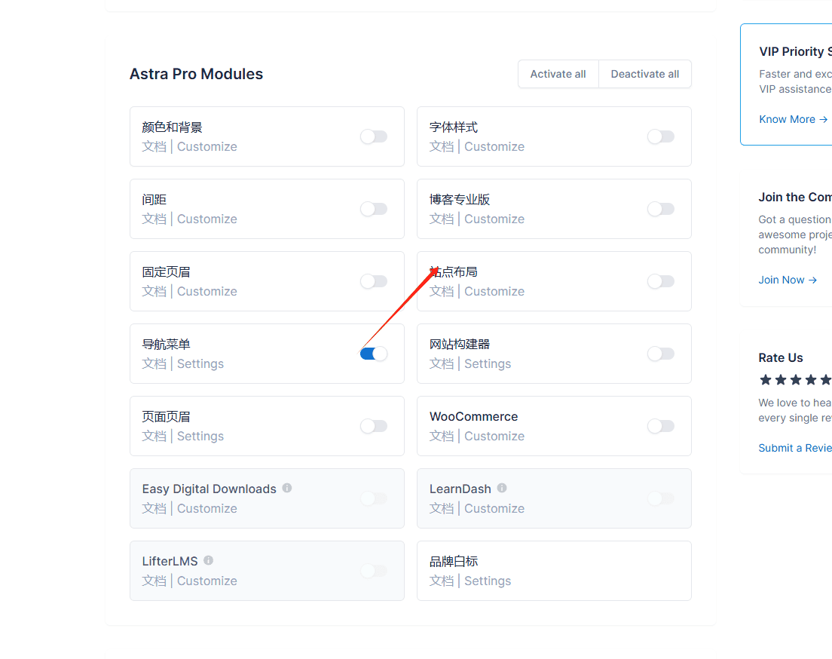The image size is (832, 659).
Task: Open 文档 link for LifterLMS
Action: tap(154, 581)
